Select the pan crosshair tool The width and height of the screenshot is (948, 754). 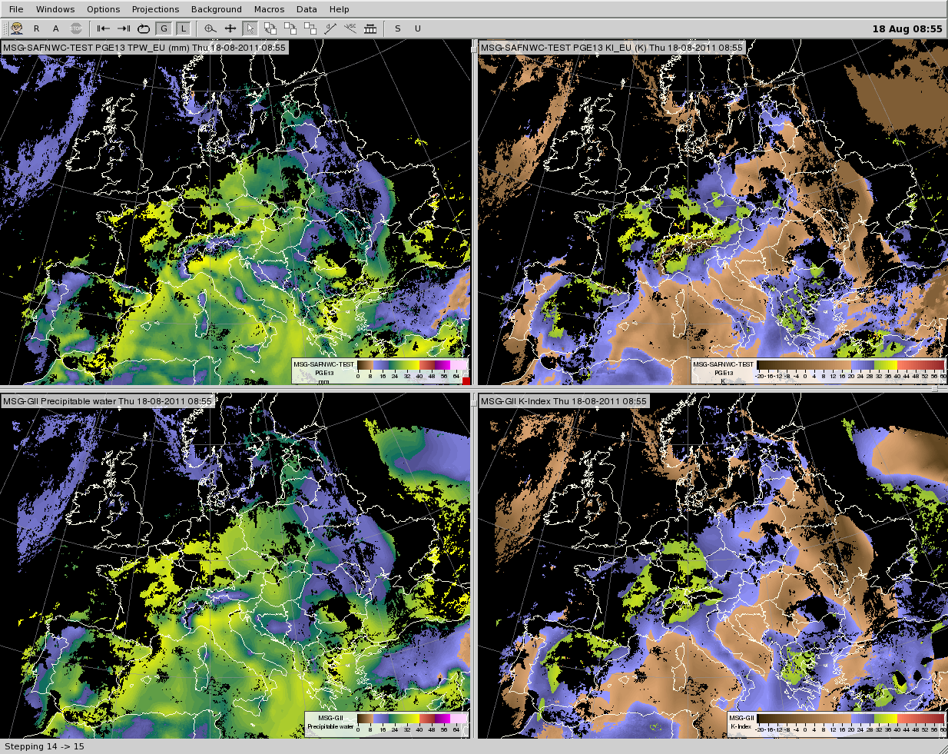[230, 28]
